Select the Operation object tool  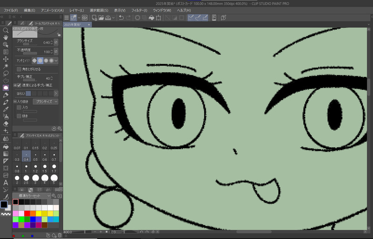(x=6, y=45)
